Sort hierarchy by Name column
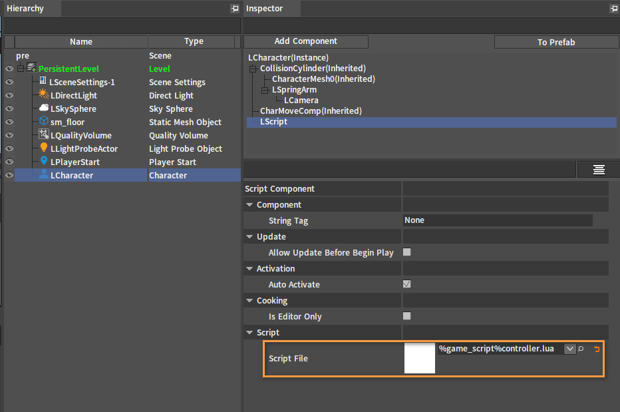Image resolution: width=620 pixels, height=412 pixels. click(x=81, y=41)
